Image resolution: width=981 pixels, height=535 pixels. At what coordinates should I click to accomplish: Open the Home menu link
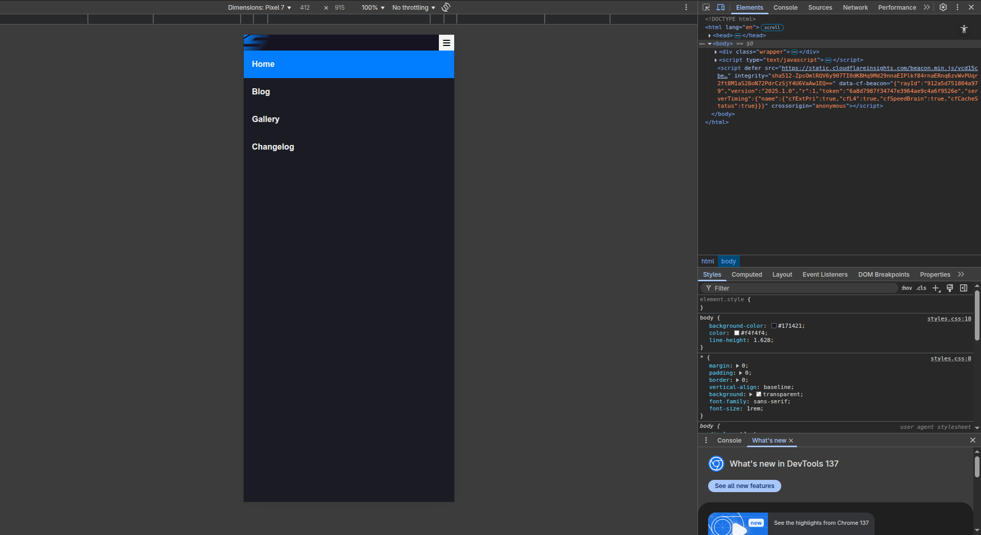coord(349,64)
